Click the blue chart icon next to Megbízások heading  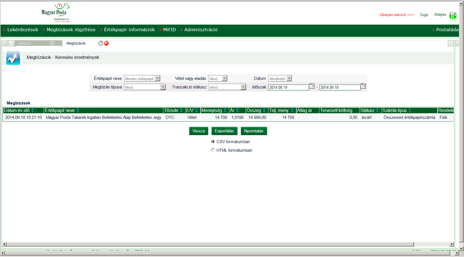[13, 58]
